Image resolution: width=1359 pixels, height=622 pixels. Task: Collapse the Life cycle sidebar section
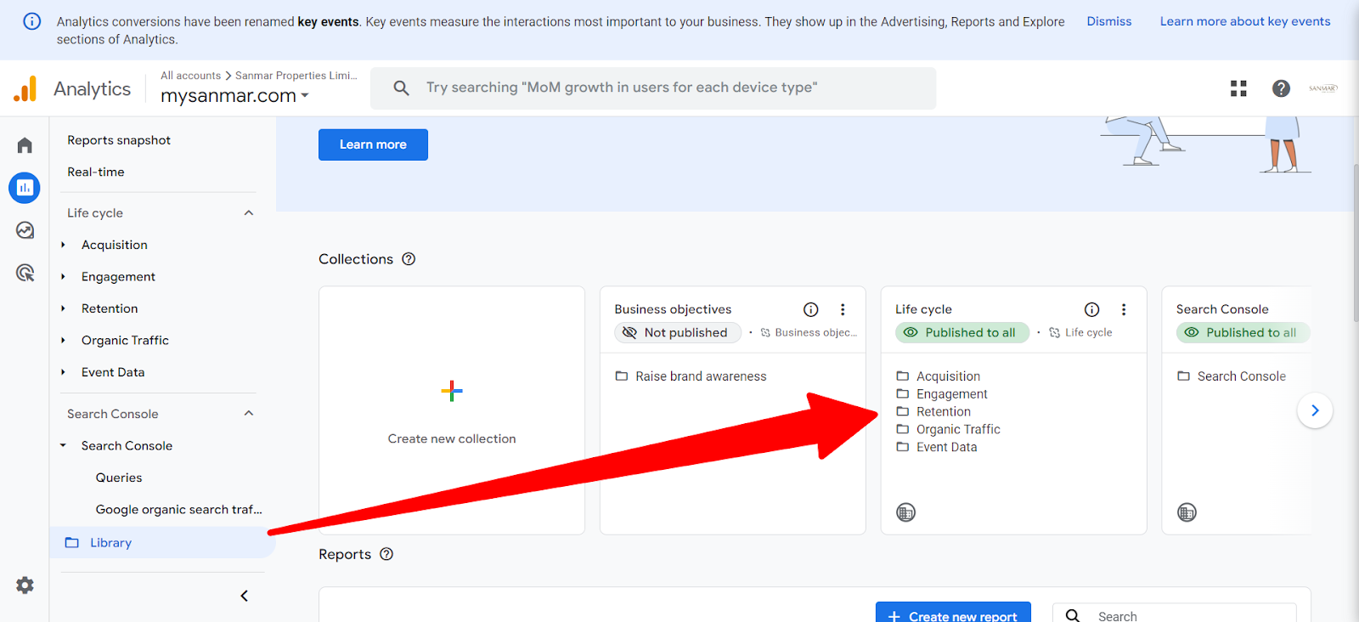coord(249,213)
